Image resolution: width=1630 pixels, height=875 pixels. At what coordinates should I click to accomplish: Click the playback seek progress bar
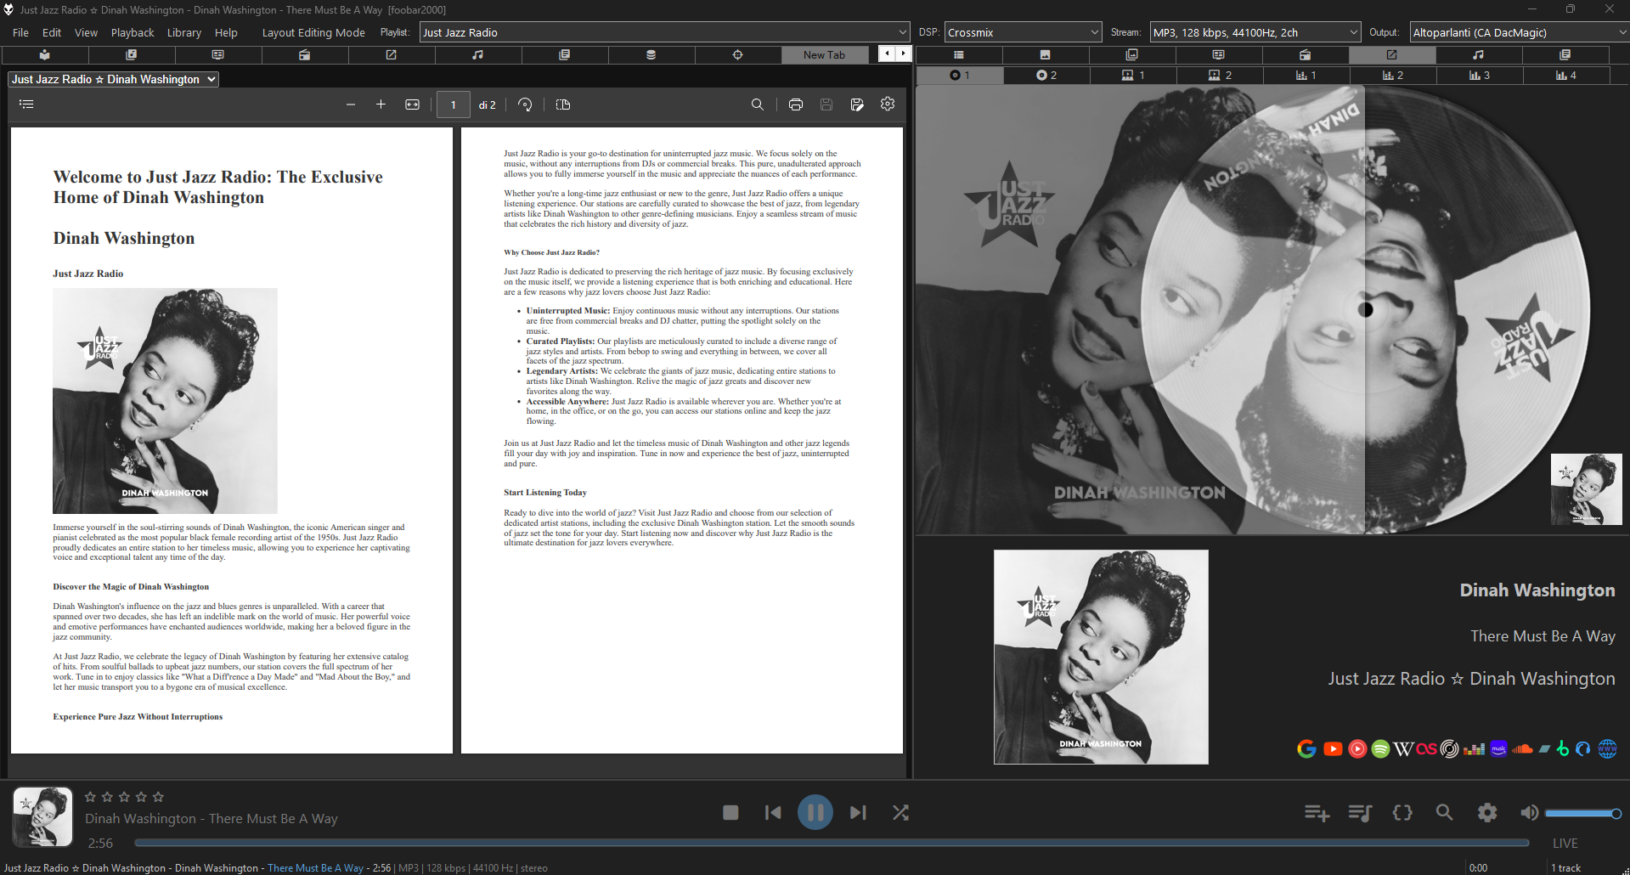tap(832, 843)
